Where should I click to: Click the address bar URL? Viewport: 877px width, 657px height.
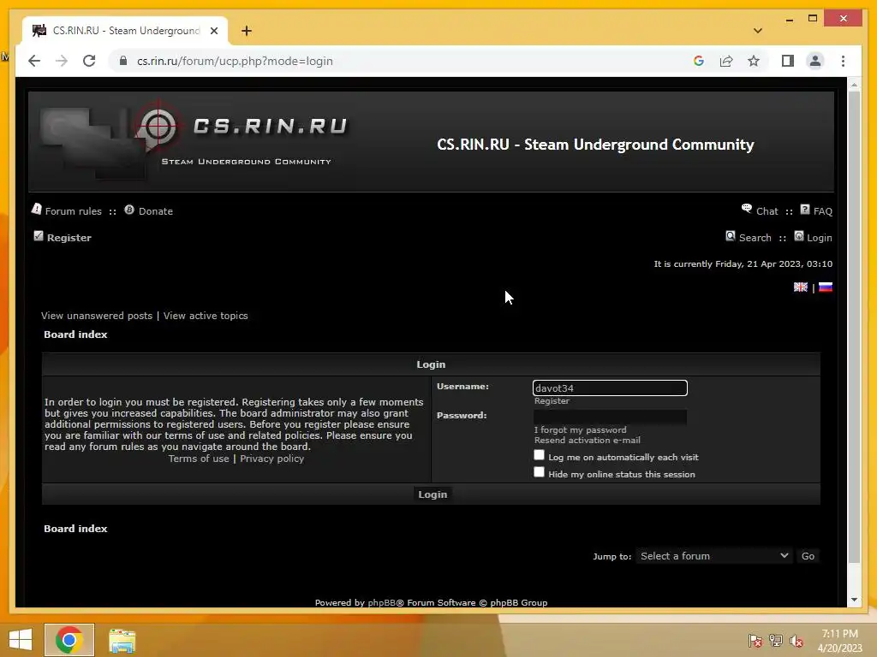coord(235,61)
